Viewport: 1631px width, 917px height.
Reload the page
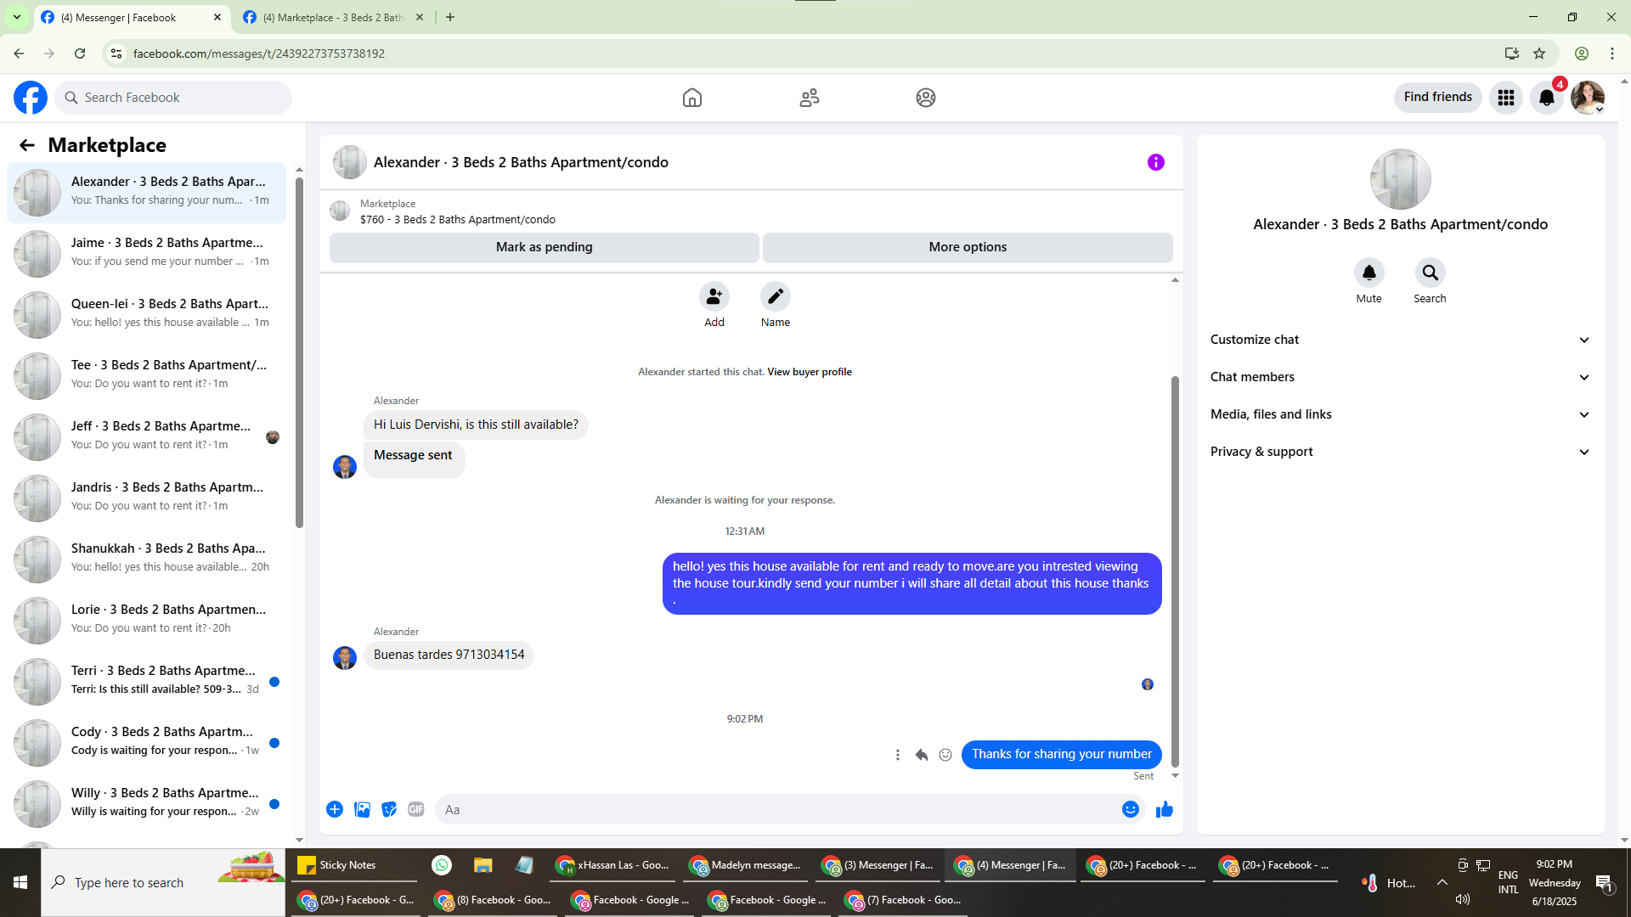click(80, 53)
